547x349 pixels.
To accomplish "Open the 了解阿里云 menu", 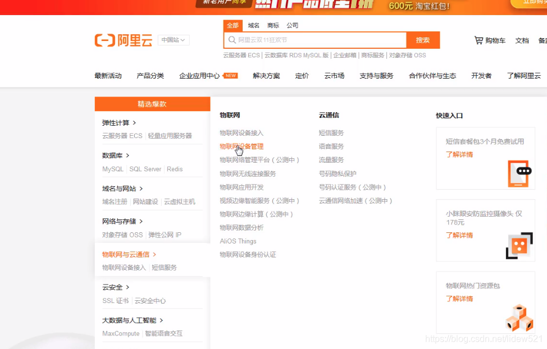I will [x=524, y=76].
